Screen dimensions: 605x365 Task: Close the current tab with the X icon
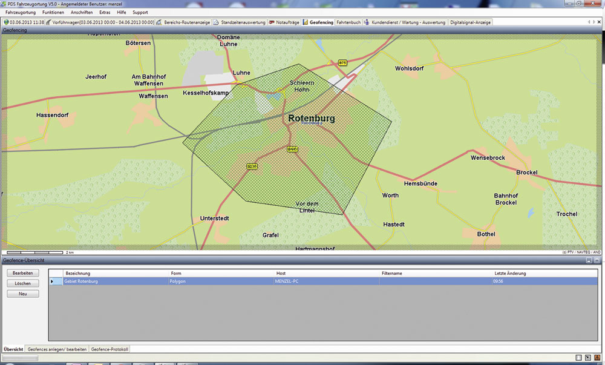click(x=599, y=22)
